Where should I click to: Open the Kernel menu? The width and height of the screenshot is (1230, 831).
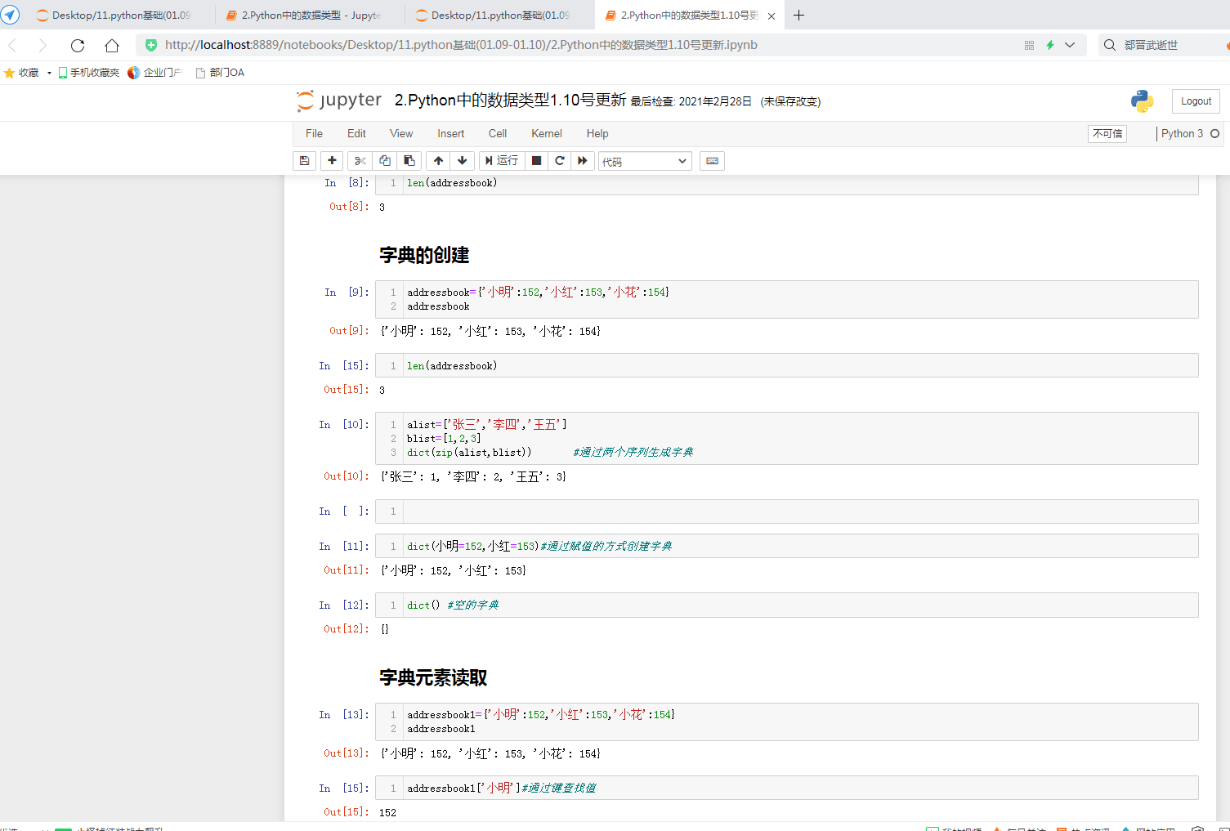coord(547,133)
